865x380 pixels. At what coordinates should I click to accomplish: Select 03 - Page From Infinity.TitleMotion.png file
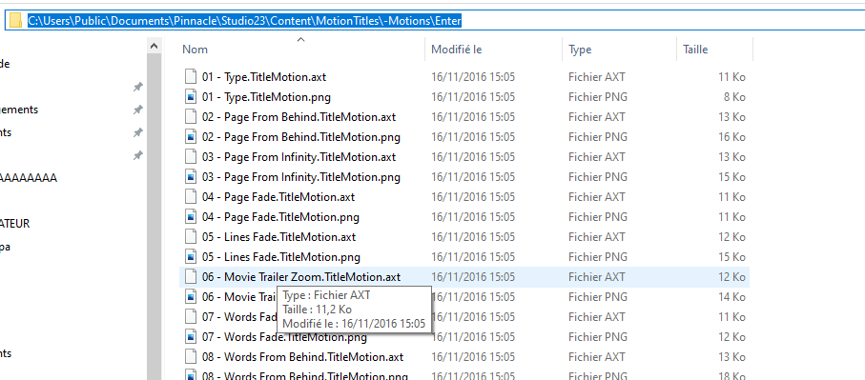tap(301, 177)
